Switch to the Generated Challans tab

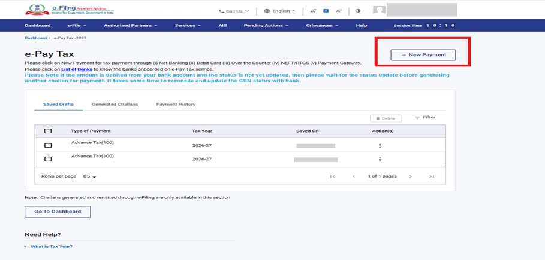pyautogui.click(x=115, y=105)
